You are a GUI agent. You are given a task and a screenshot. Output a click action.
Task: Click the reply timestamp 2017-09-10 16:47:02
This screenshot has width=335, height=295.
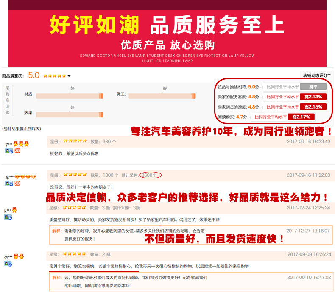[309, 277]
